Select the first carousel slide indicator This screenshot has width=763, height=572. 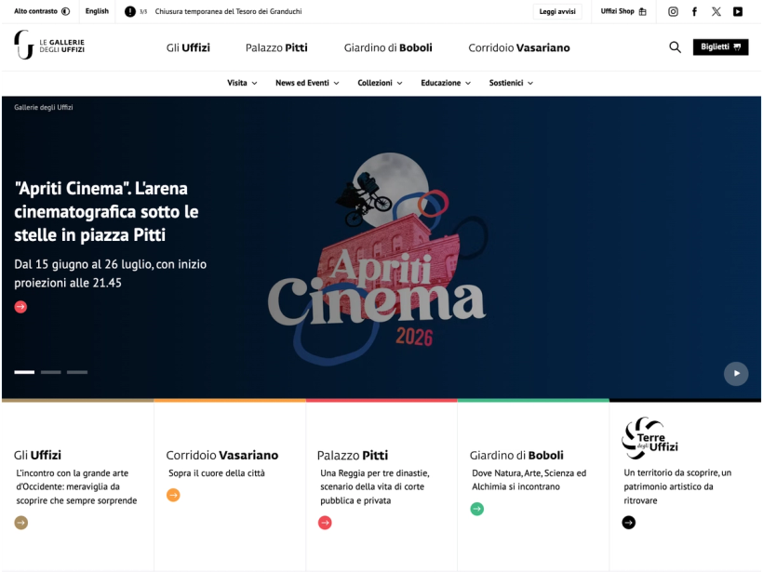click(x=24, y=372)
